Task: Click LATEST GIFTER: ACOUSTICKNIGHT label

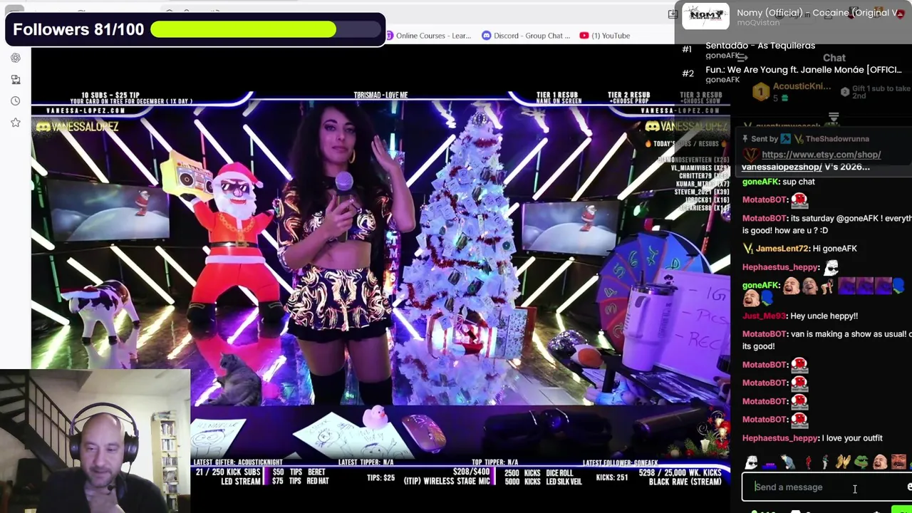Action: point(238,463)
